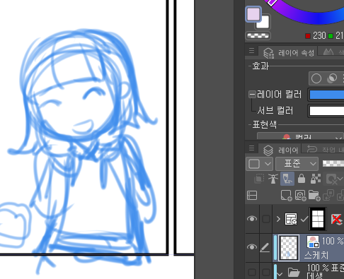Select the transparent checkered color swatch
The image size is (344, 279).
tap(258, 36)
